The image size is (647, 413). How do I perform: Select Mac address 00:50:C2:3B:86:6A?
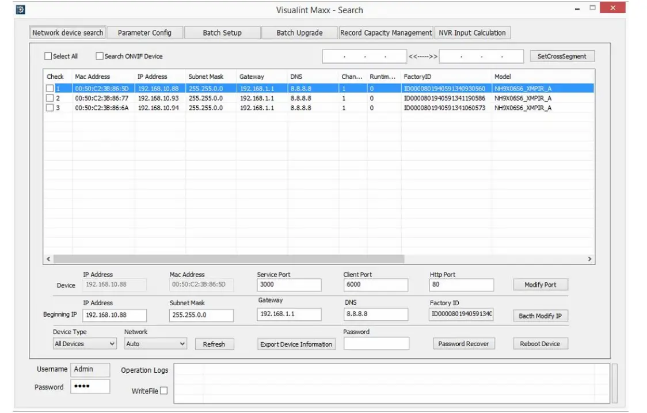(102, 107)
